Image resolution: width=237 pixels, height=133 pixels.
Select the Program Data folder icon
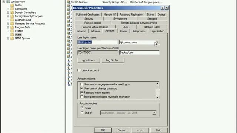(12, 27)
